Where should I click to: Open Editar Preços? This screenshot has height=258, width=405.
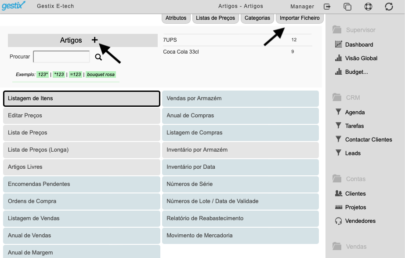[82, 116]
